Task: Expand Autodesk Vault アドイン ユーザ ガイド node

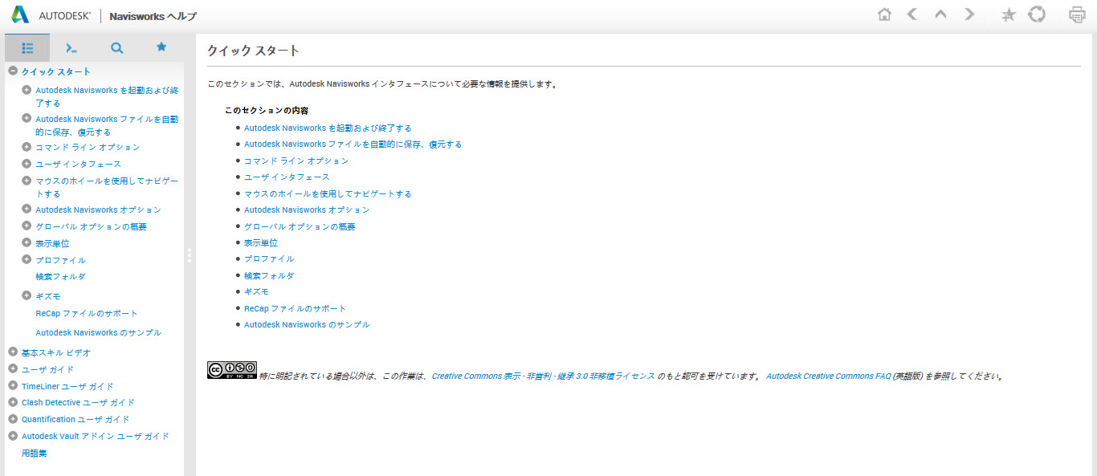Action: 13,436
